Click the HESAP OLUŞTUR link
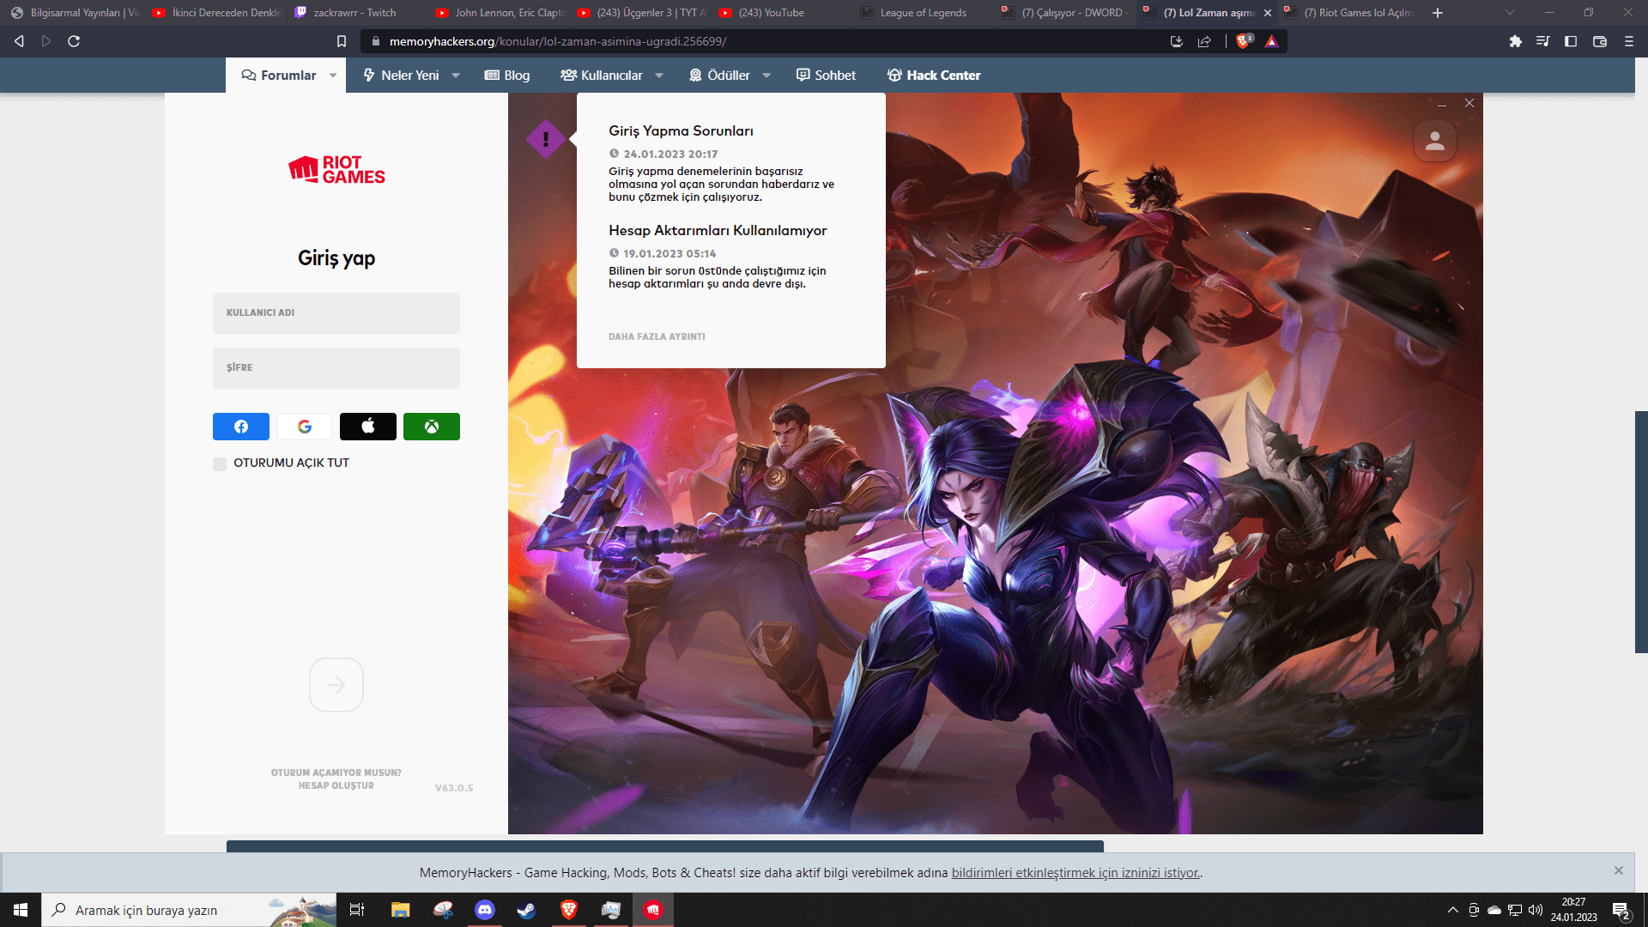The image size is (1648, 927). point(336,785)
